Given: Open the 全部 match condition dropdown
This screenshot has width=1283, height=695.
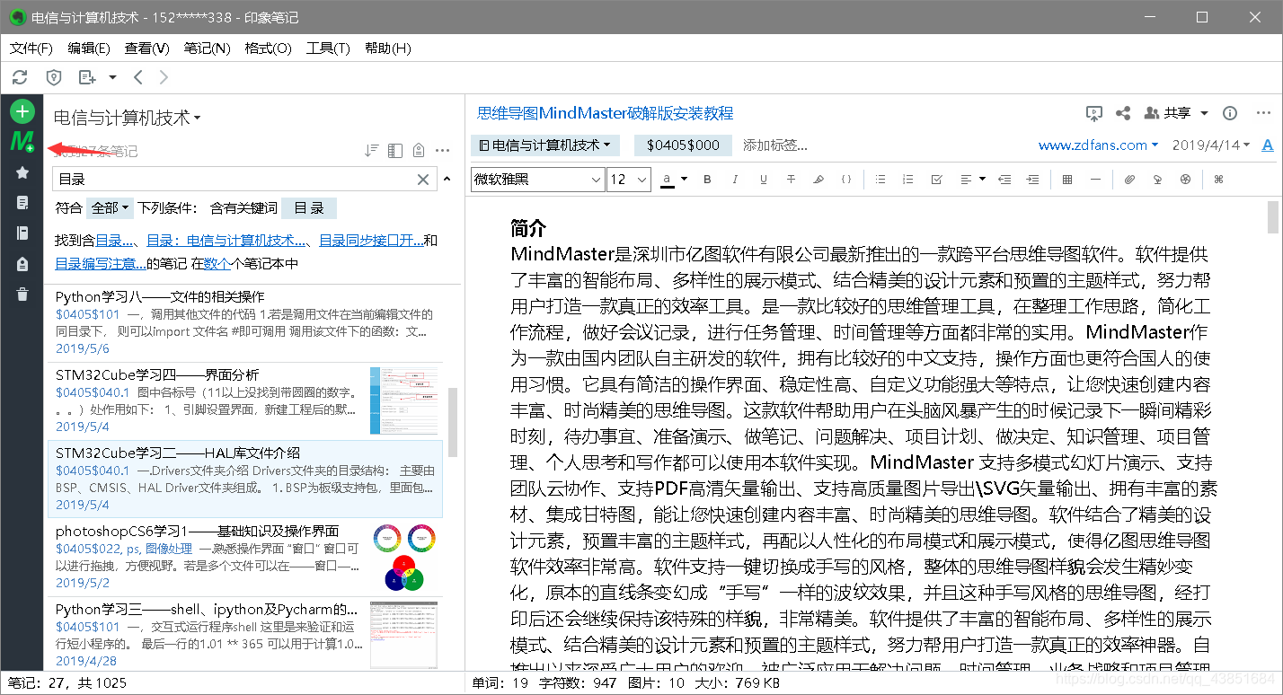Looking at the screenshot, I should [x=110, y=208].
